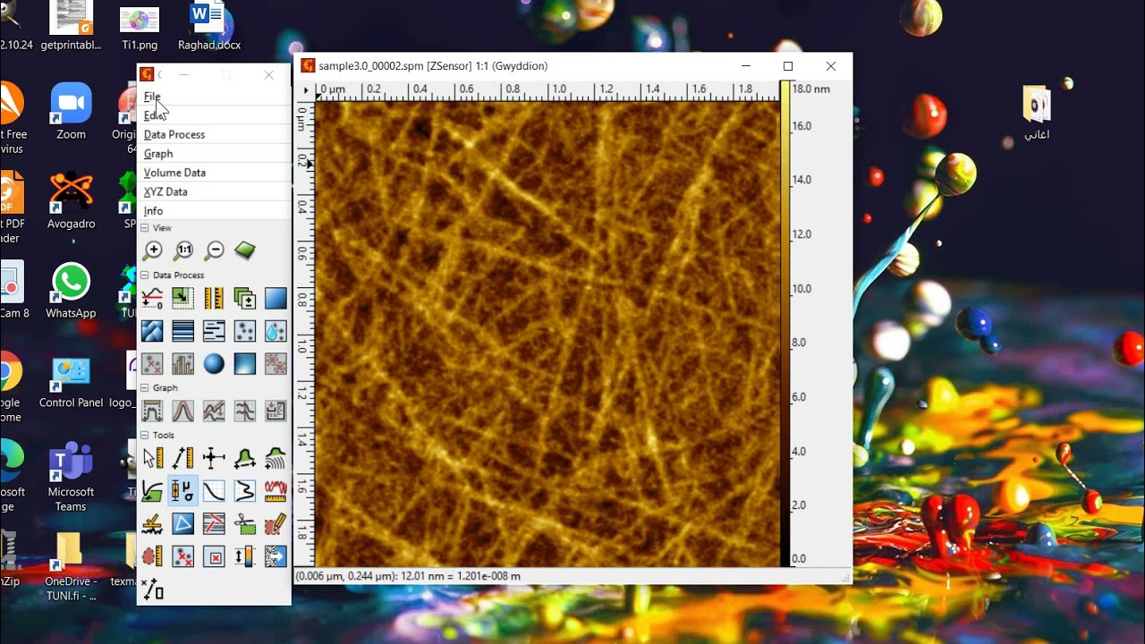The image size is (1145, 644).
Task: Open the Info menu
Action: pos(154,211)
